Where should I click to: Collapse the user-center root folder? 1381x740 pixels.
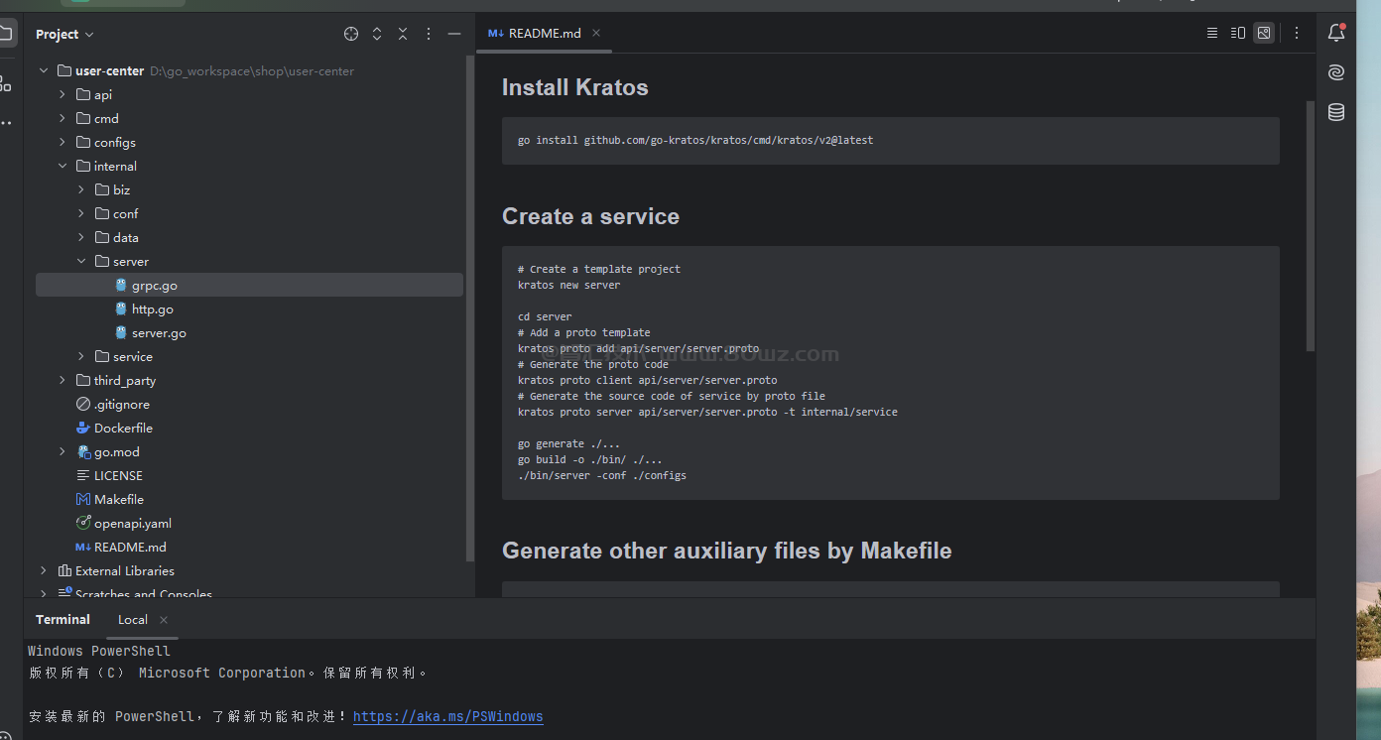tap(44, 71)
